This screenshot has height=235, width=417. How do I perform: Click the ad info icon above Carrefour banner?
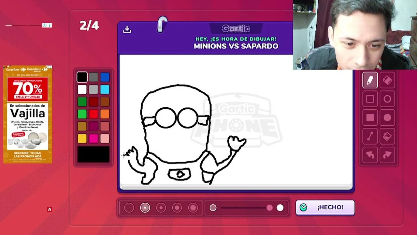45,25
